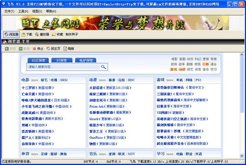
Task: Click the 学习 tag in search panel
Action: tap(213, 69)
